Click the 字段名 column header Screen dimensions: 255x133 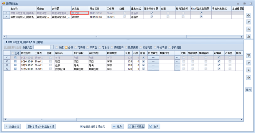[63, 53]
